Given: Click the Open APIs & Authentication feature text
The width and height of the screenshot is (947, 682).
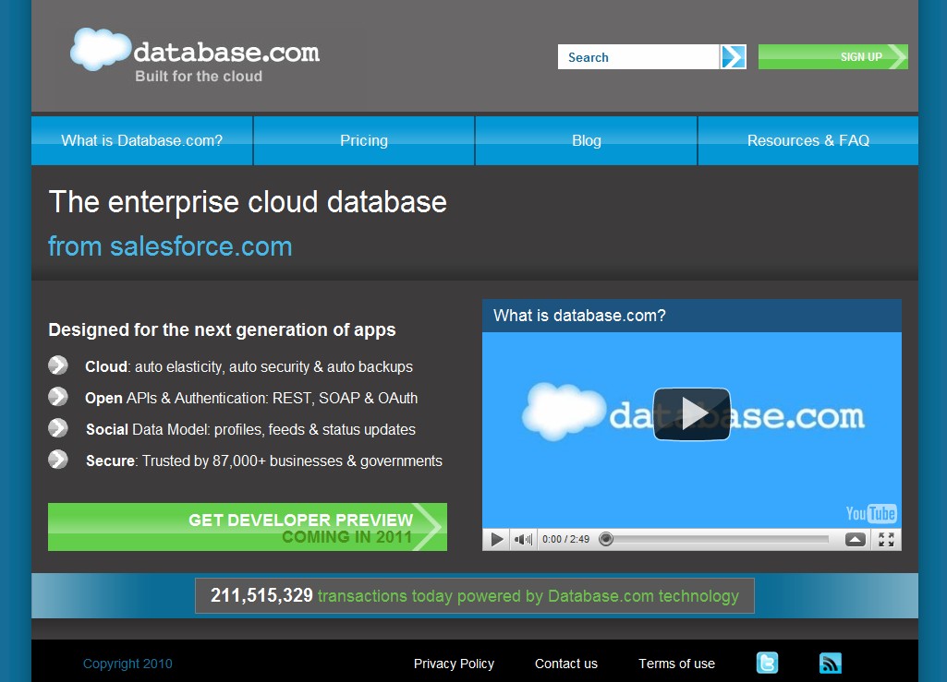Looking at the screenshot, I should [x=251, y=398].
